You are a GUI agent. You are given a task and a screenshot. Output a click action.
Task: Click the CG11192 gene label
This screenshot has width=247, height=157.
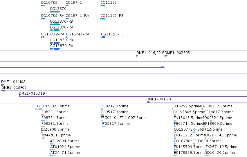coord(109,3)
